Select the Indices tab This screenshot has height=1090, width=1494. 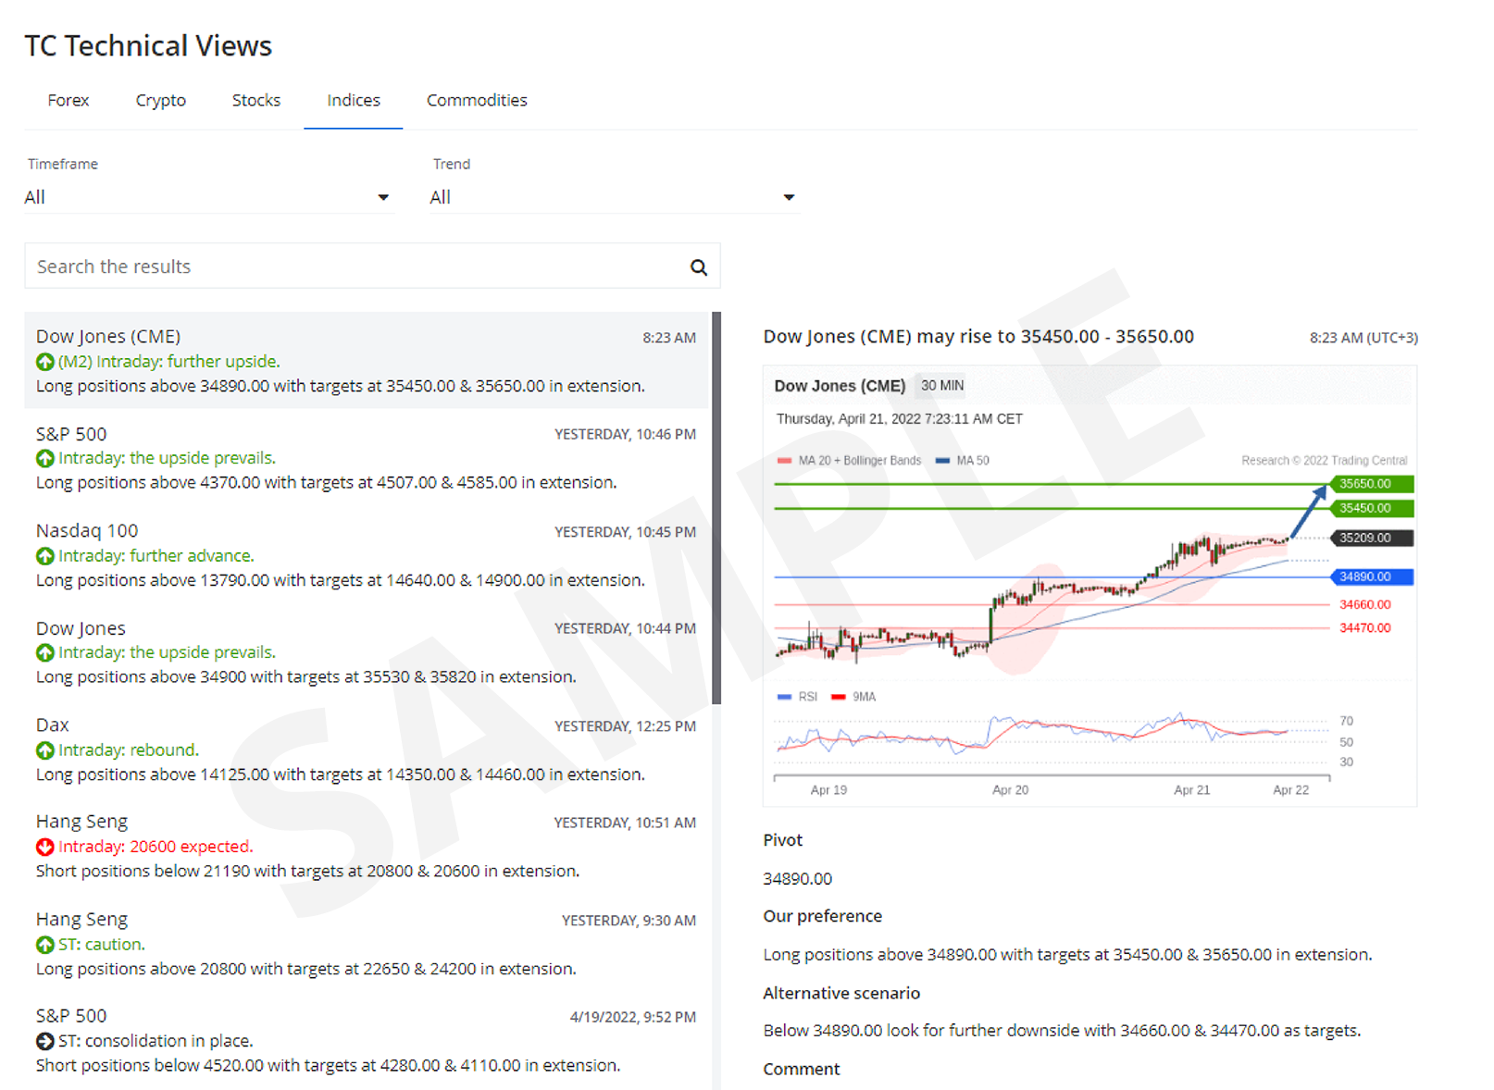click(x=354, y=100)
